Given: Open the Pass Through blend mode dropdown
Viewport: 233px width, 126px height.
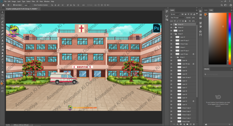Looking at the screenshot, I should coord(177,18).
